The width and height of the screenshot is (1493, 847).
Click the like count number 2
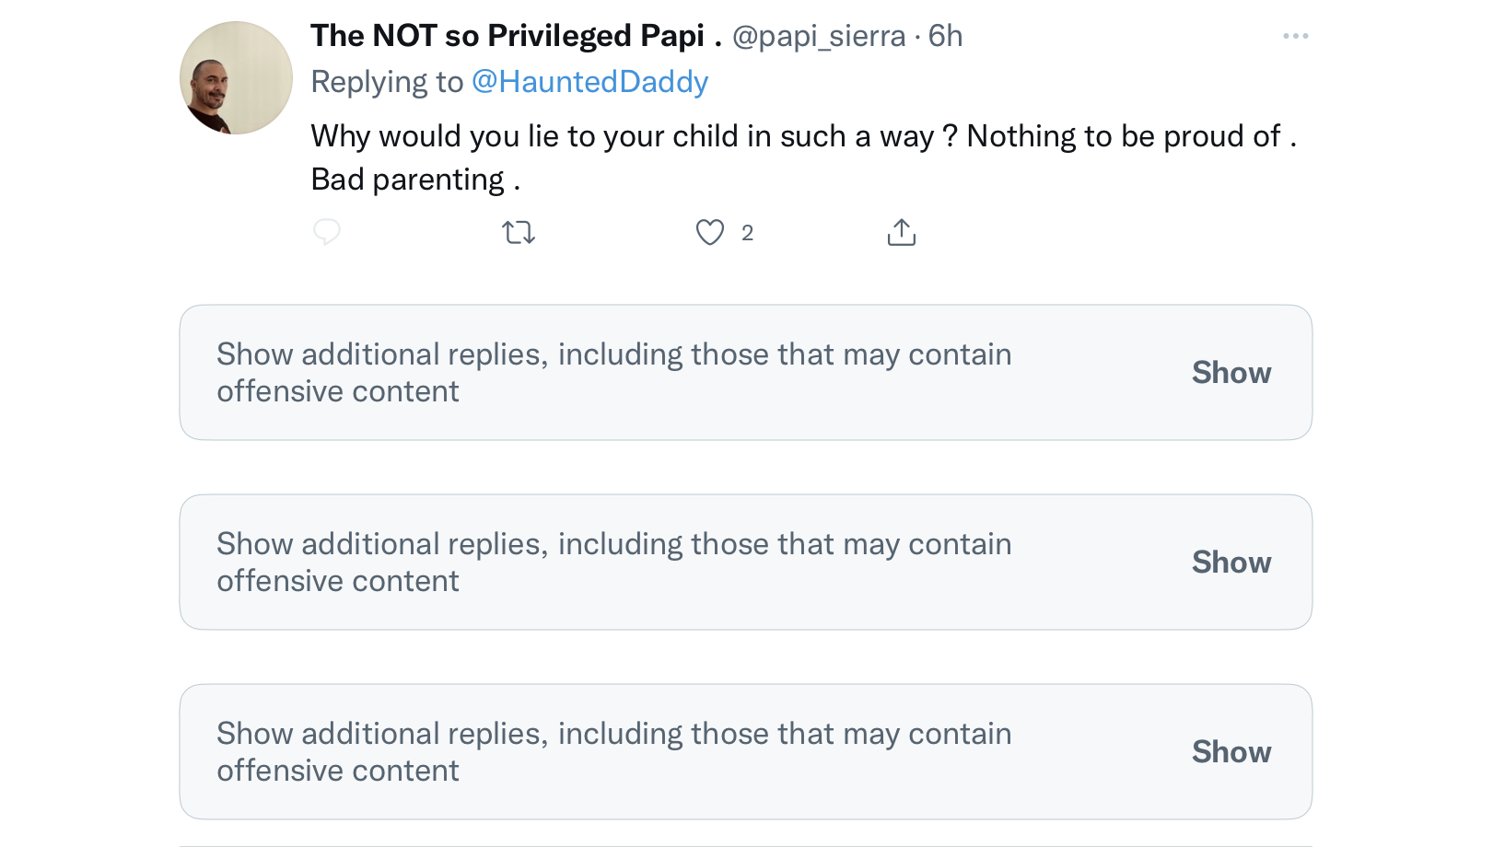point(747,233)
